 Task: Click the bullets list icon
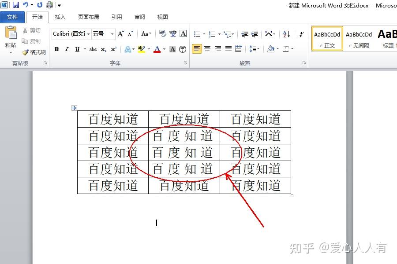tap(197, 34)
